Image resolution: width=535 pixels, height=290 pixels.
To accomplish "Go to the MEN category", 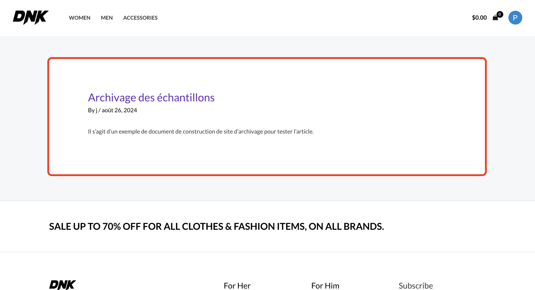I will click(x=107, y=18).
